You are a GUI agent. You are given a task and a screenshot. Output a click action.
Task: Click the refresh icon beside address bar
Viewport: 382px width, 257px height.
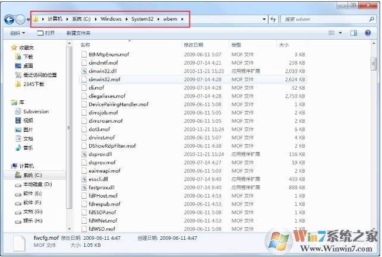(x=273, y=19)
